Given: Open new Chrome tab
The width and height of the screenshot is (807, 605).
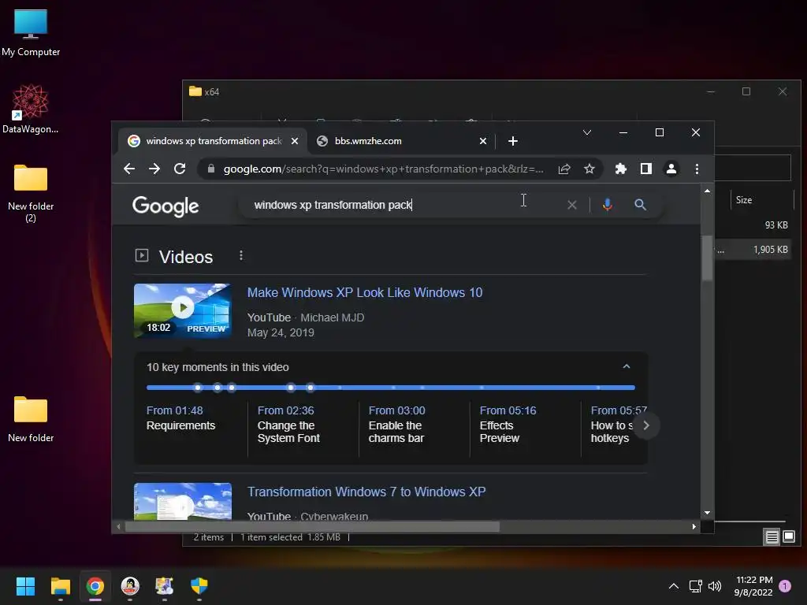Looking at the screenshot, I should pos(513,141).
